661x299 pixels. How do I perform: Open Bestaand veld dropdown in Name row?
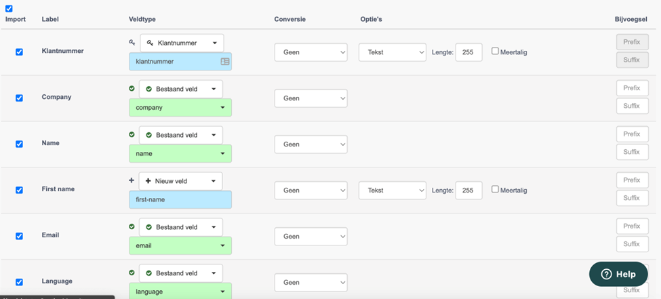click(181, 135)
